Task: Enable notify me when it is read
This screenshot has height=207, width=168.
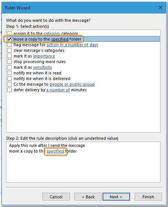Action: [x=9, y=73]
